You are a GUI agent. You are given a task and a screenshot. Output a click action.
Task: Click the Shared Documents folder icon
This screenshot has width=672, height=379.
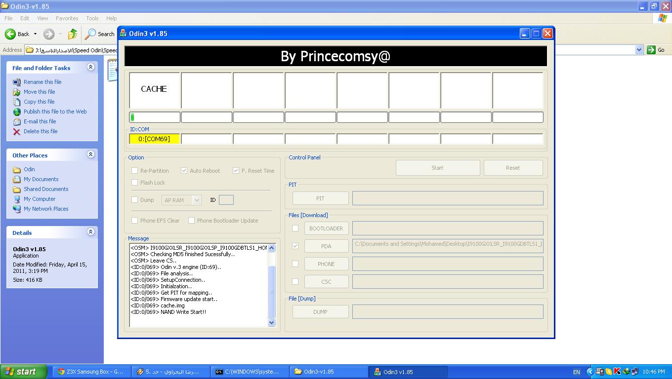coord(17,189)
